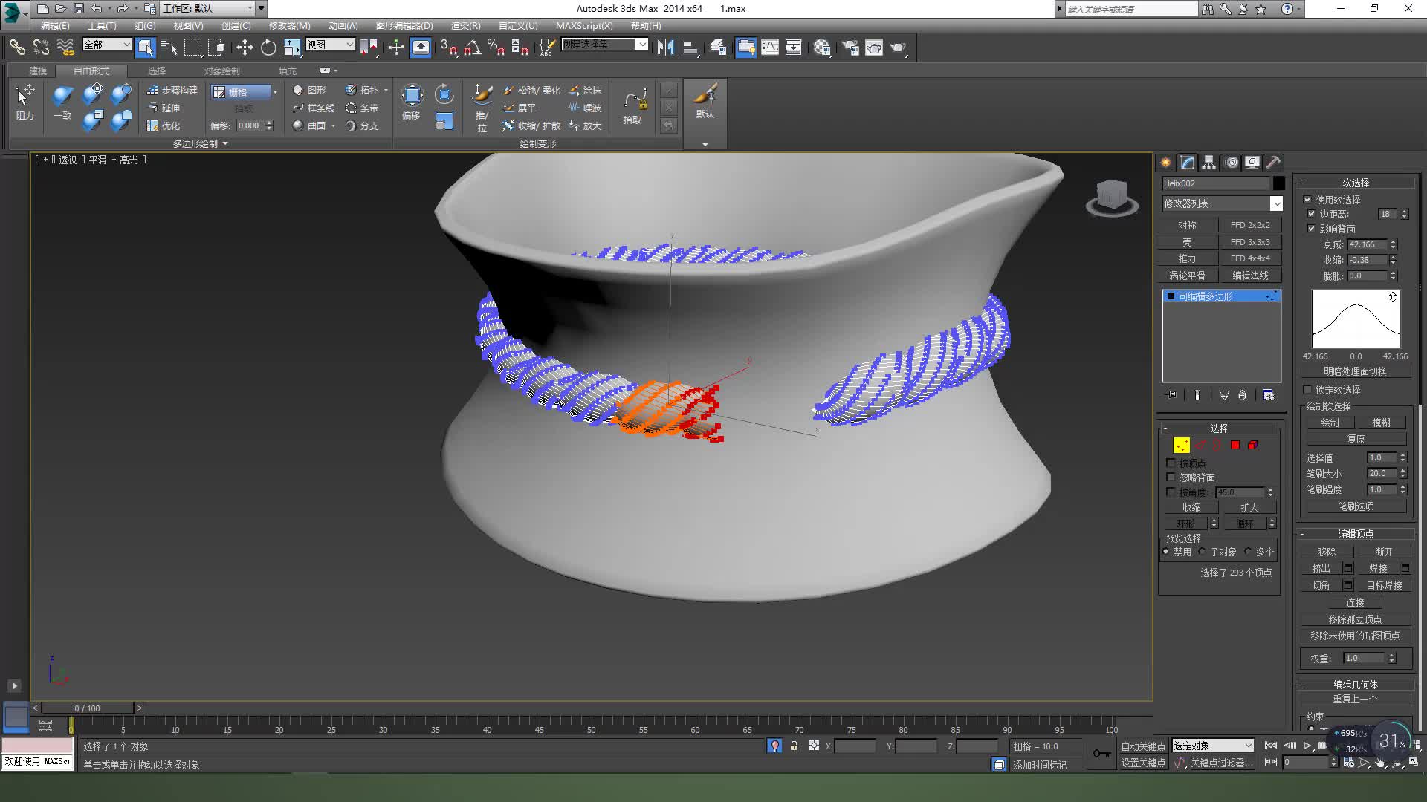Viewport: 1427px width, 802px height.
Task: Click the Unlink Selection icon
Action: (41, 48)
